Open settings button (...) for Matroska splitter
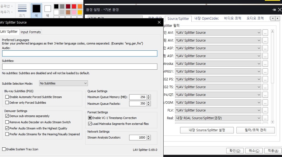This screenshot has width=282, height=157. click(265, 64)
